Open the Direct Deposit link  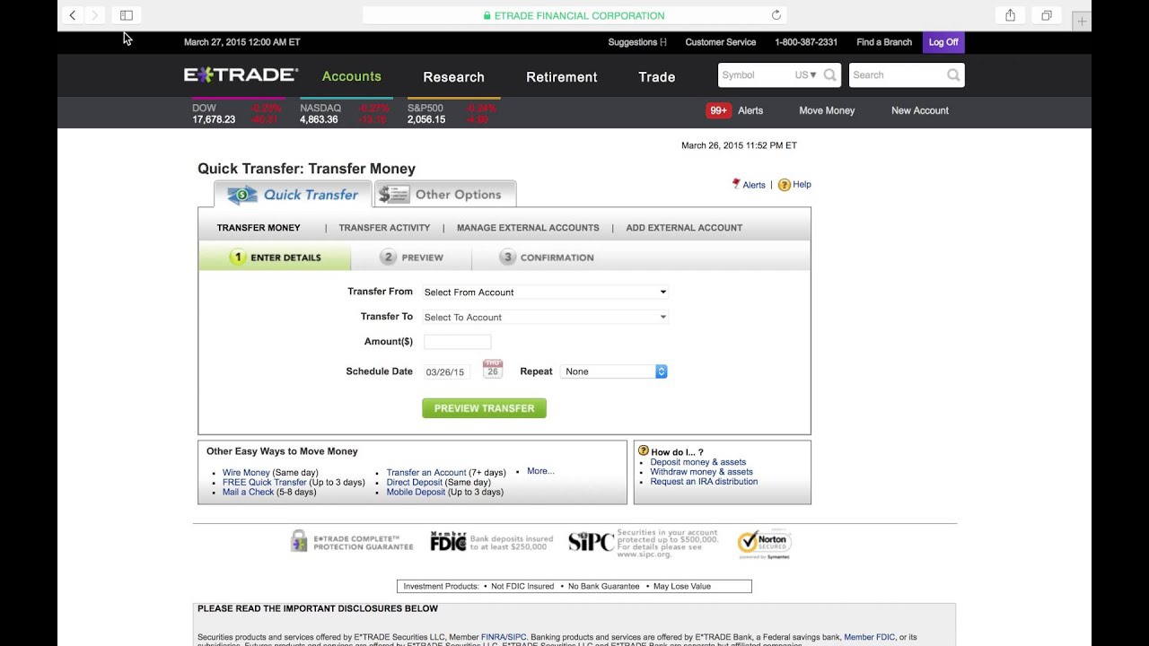coord(415,483)
